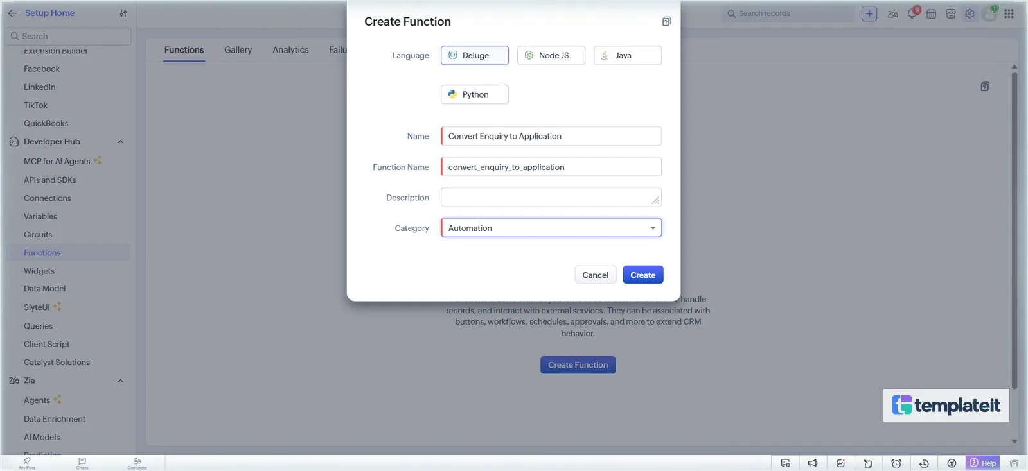Screen dimensions: 1028x471
Task: Collapse the Zia section chevron
Action: pos(120,381)
